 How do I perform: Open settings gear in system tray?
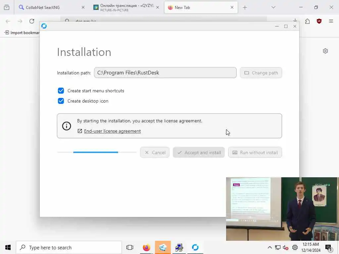(295, 247)
